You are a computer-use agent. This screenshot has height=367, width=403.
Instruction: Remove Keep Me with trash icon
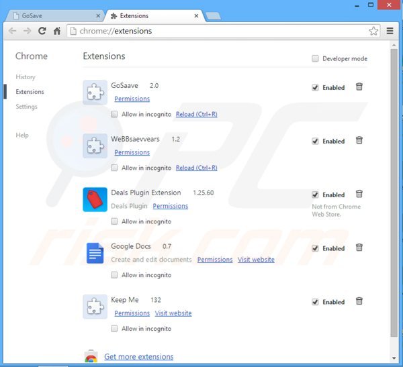click(x=359, y=301)
